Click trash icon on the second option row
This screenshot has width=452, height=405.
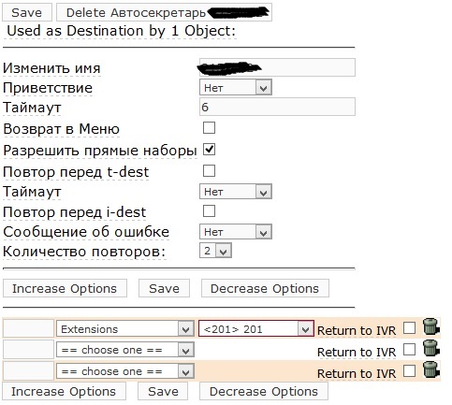point(430,349)
